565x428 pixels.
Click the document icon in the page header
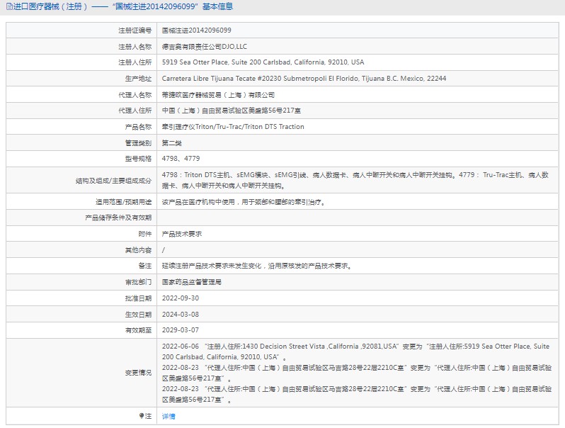tap(8, 7)
